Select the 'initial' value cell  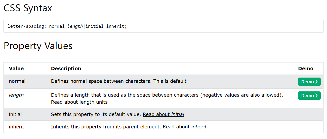click(15, 114)
